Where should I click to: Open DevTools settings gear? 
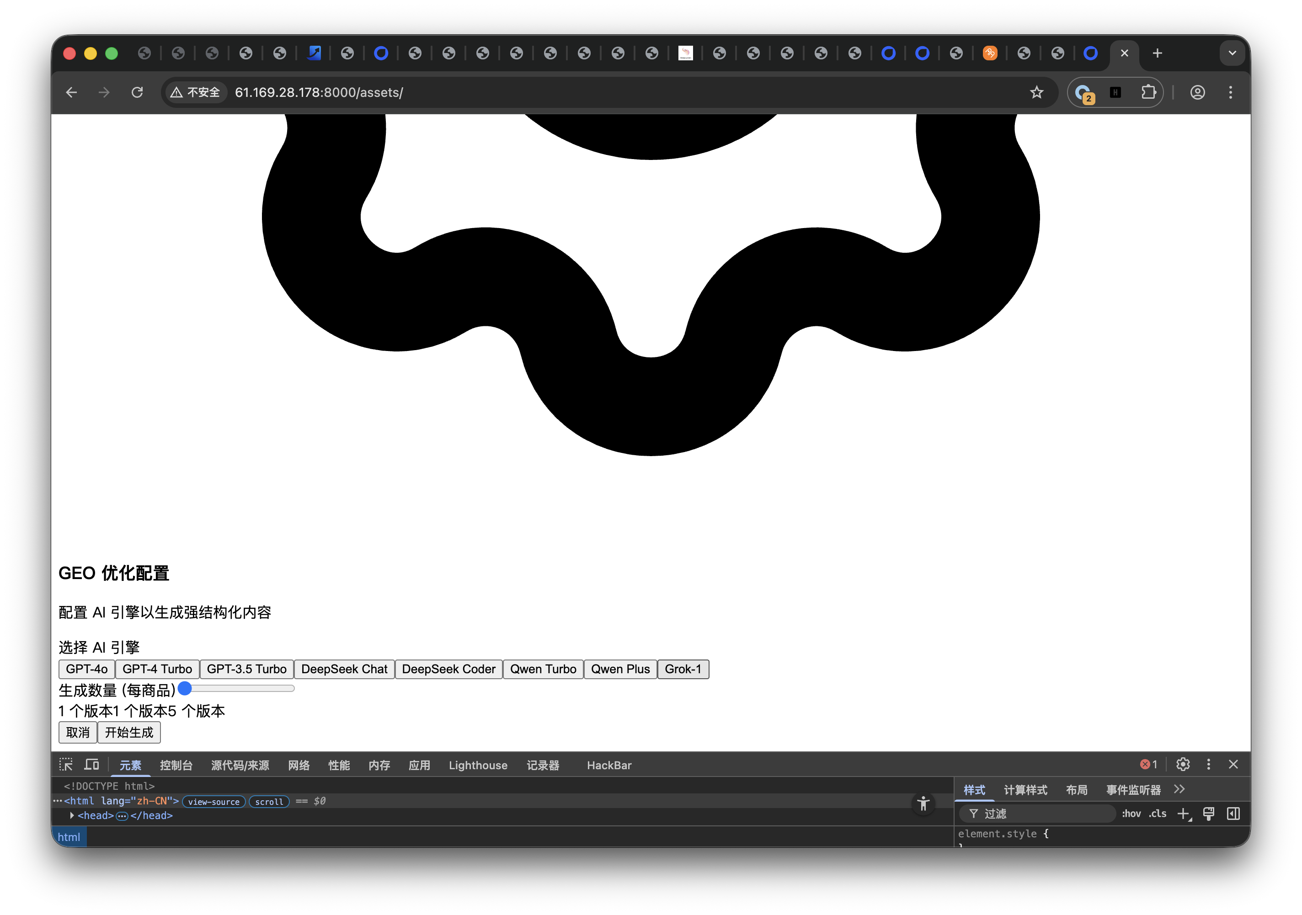click(1182, 765)
